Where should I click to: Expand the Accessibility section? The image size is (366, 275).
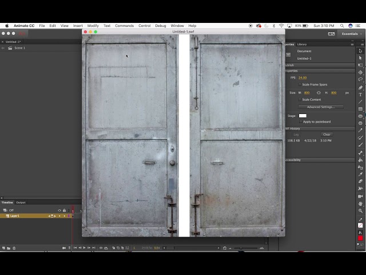click(x=320, y=160)
